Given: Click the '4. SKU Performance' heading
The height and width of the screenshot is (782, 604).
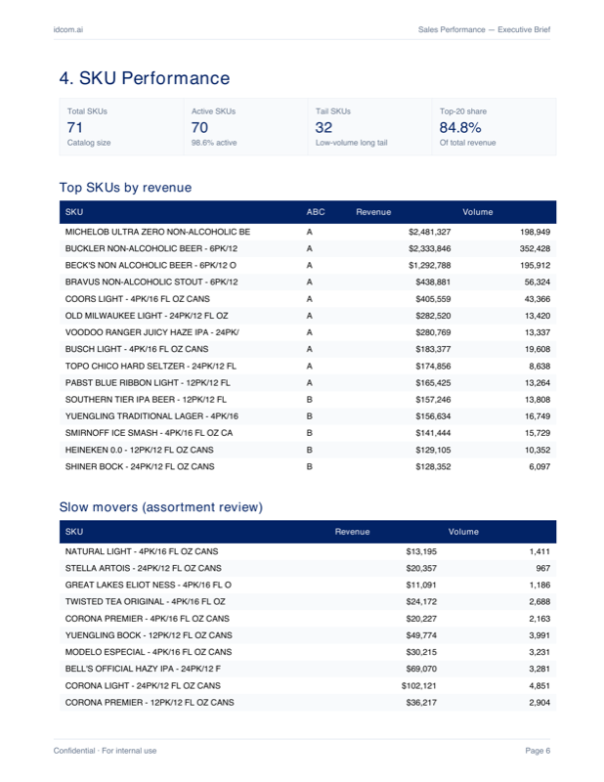Looking at the screenshot, I should pos(145,78).
